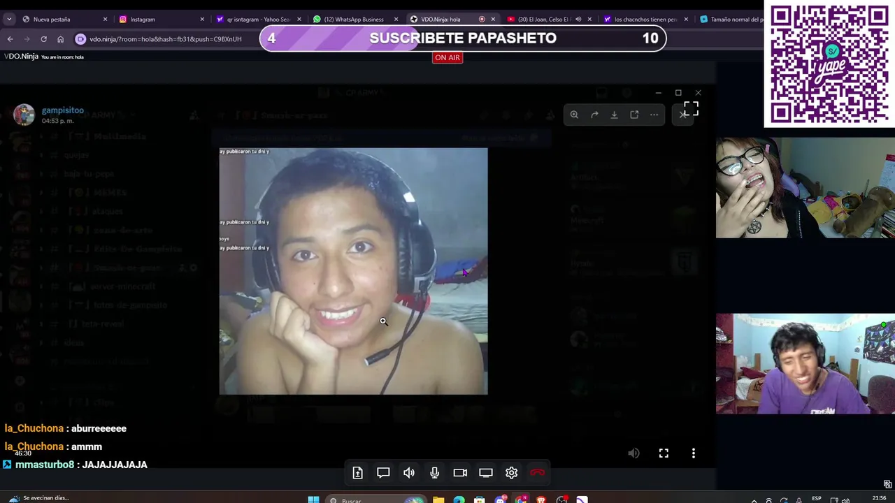Click the gampisitoo username
The width and height of the screenshot is (895, 503).
62,110
